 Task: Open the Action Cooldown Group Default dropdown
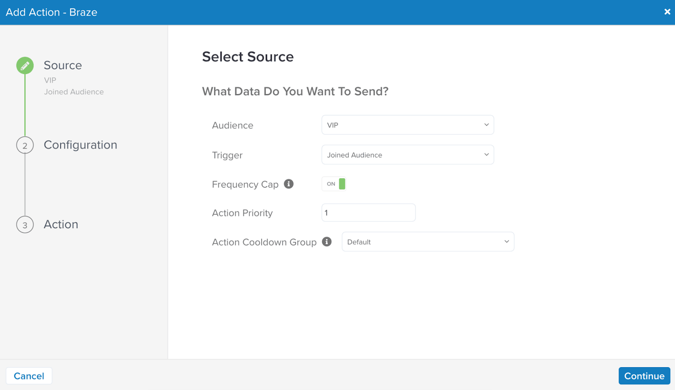click(428, 242)
